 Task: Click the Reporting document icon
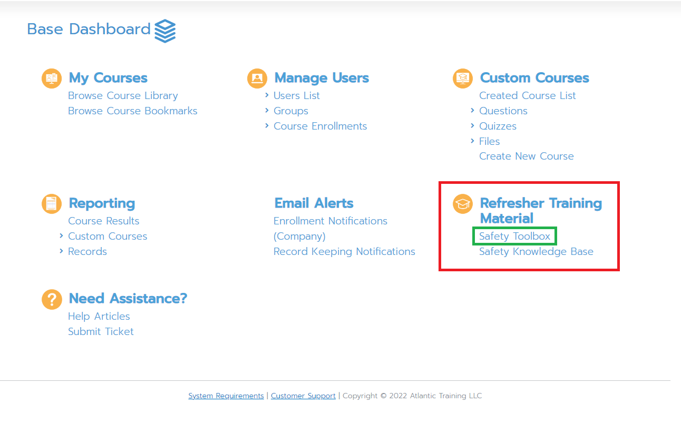point(52,203)
